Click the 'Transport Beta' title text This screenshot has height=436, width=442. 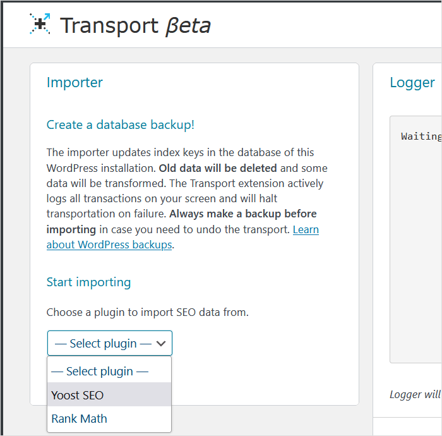(x=136, y=26)
